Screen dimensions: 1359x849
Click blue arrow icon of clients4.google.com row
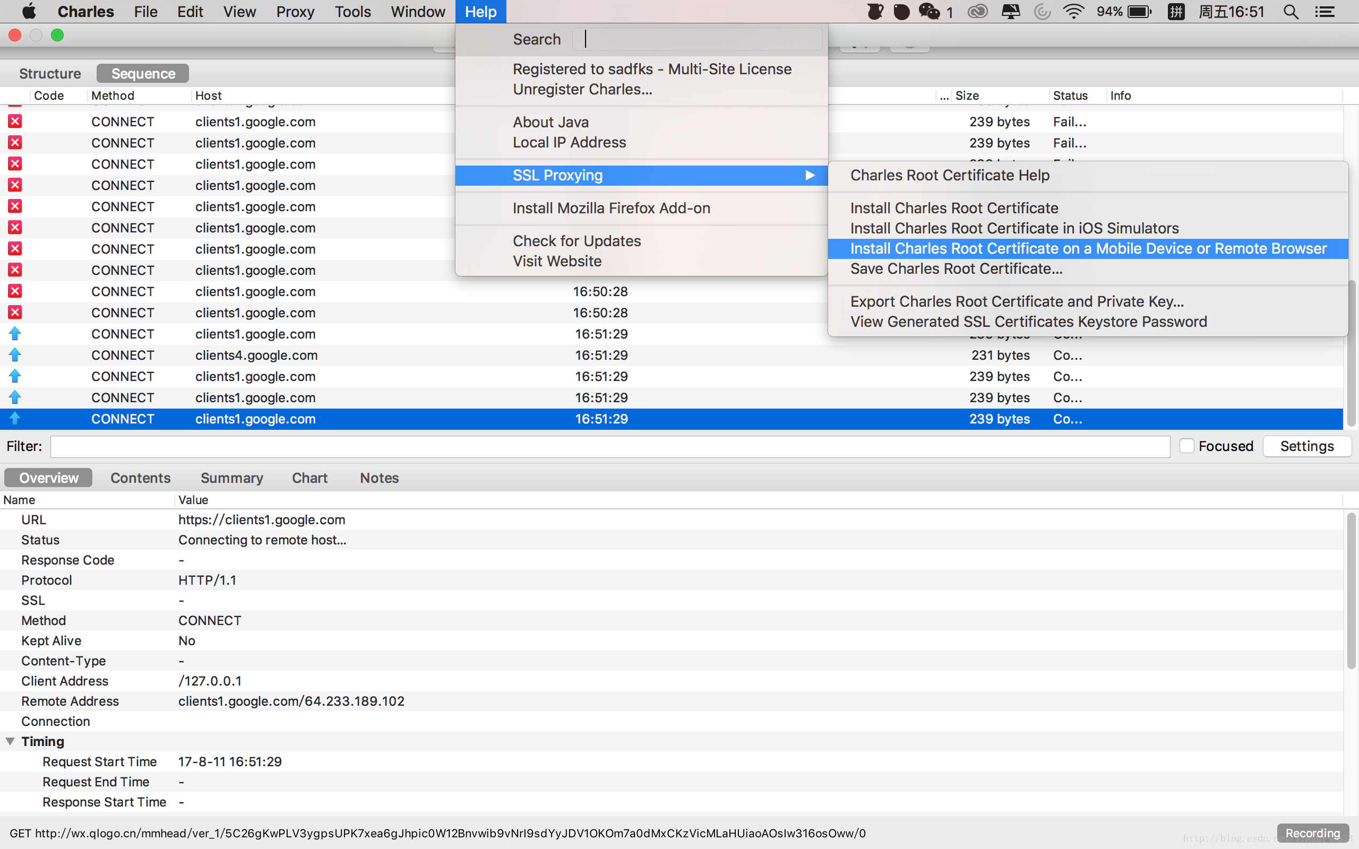(15, 355)
